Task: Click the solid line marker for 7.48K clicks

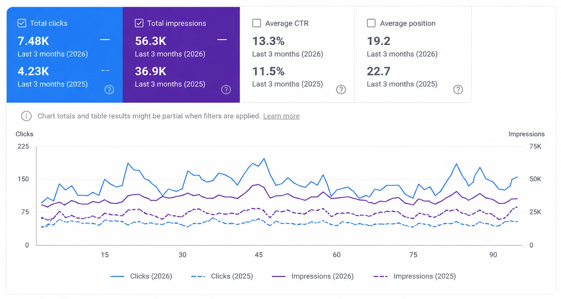Action: (105, 40)
